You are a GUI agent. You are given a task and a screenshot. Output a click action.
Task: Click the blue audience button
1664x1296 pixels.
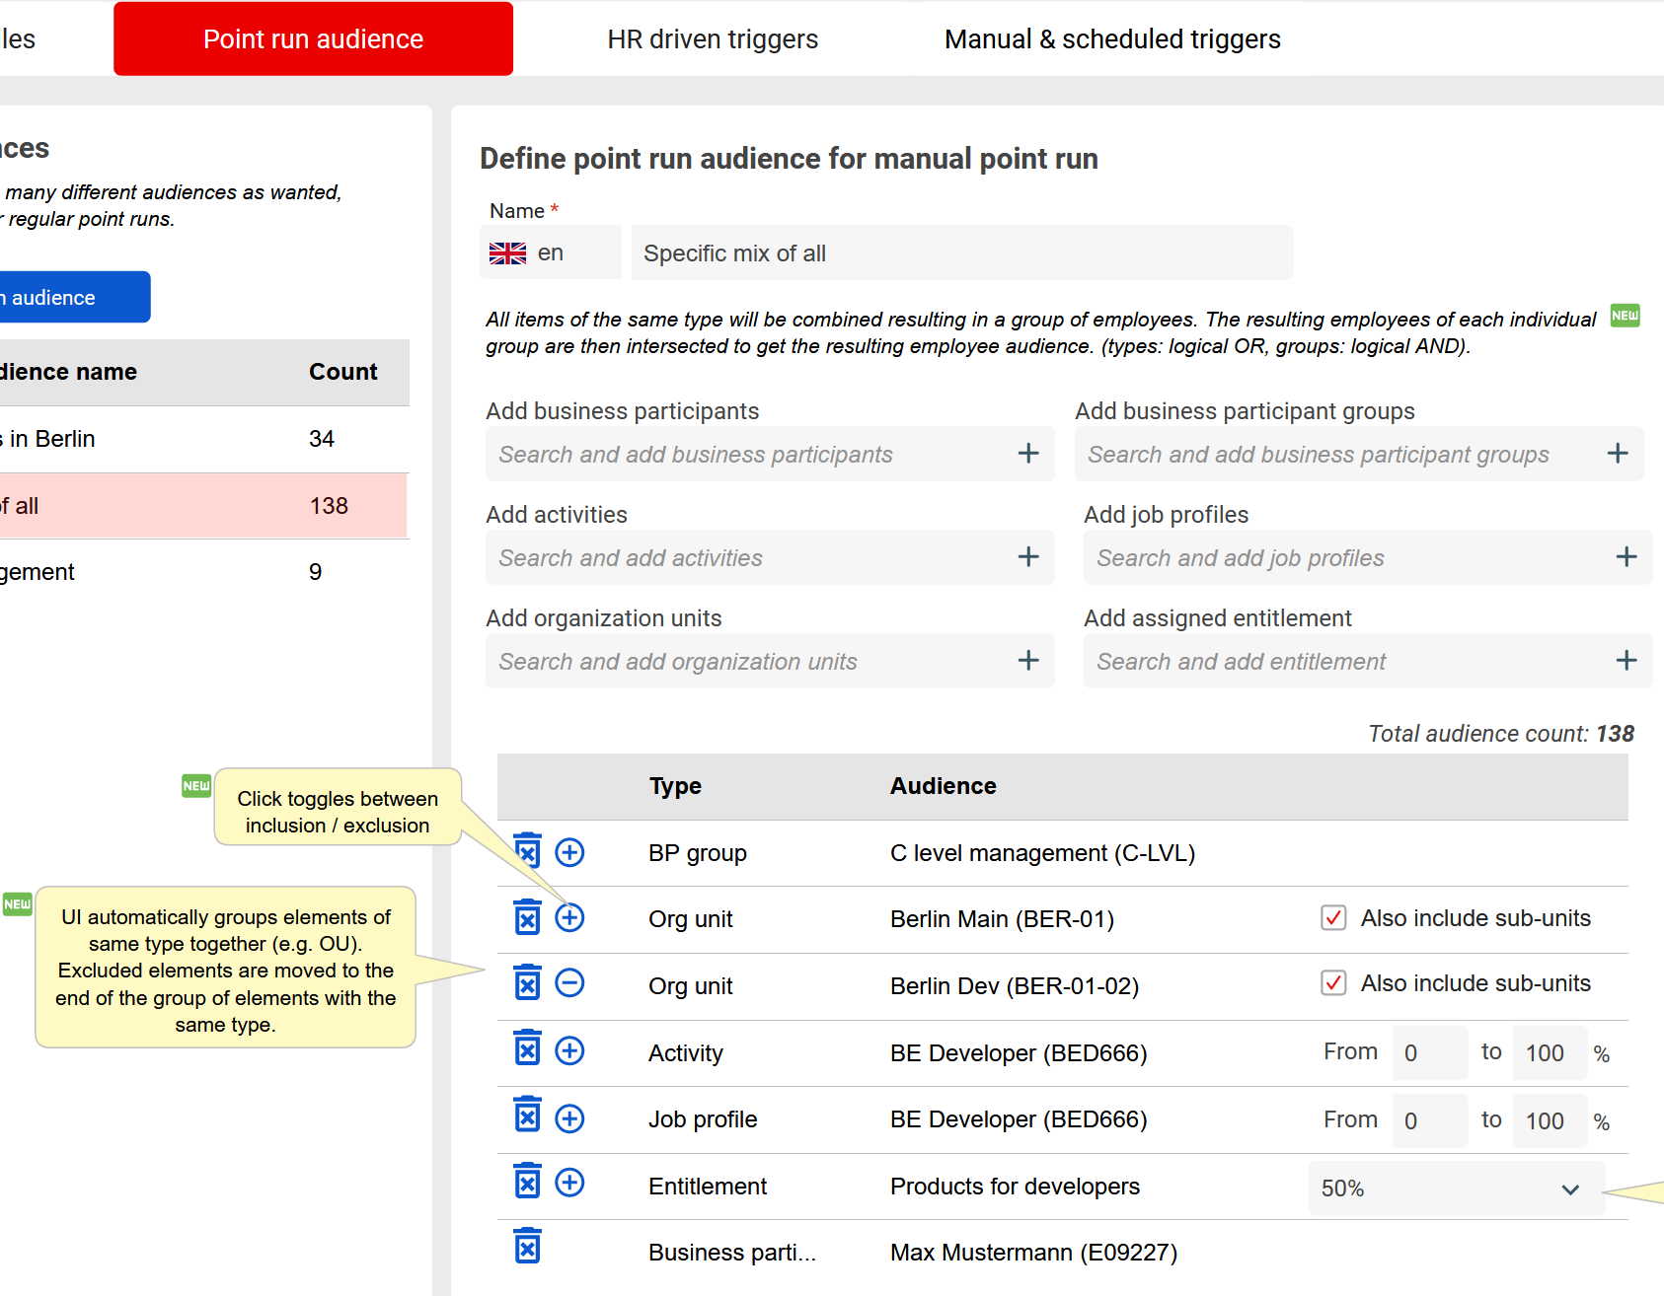(69, 298)
